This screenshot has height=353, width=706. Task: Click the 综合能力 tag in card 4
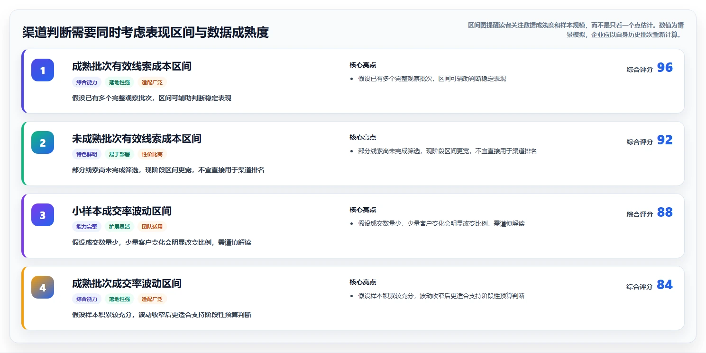tap(87, 299)
